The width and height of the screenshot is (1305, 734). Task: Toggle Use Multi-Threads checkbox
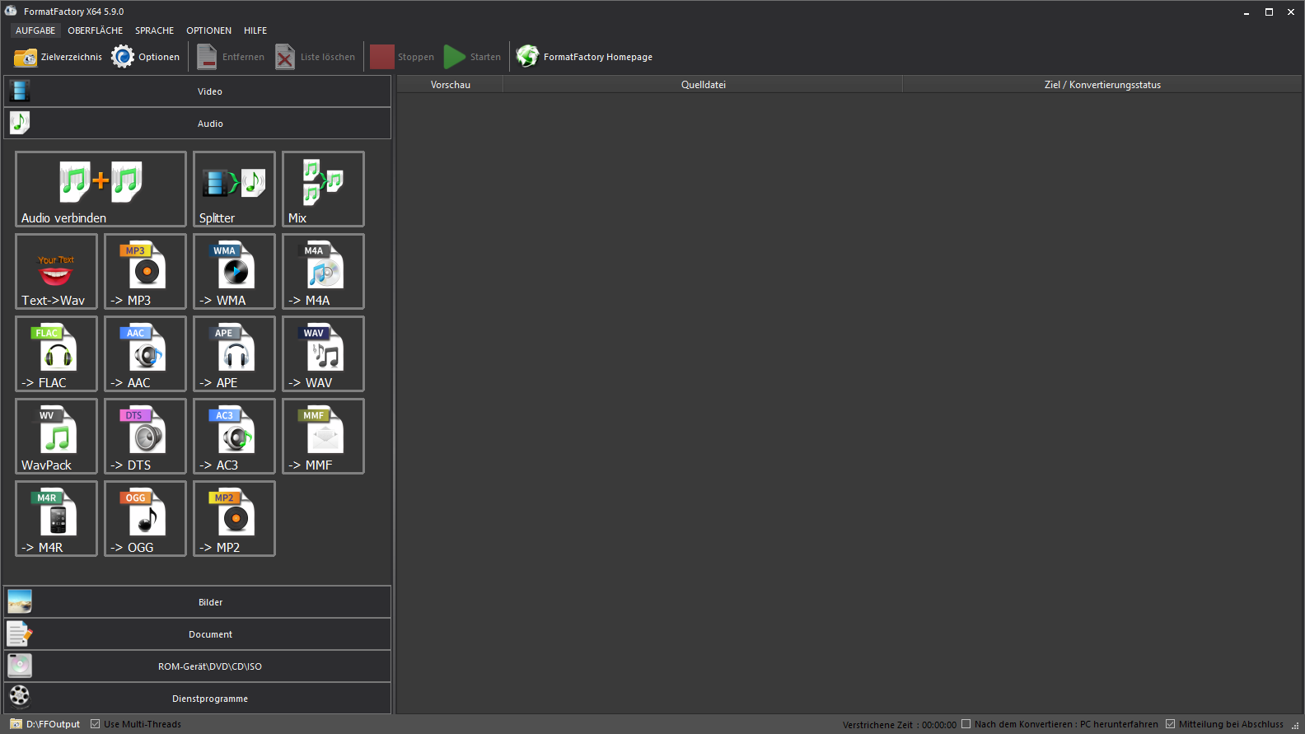(96, 724)
